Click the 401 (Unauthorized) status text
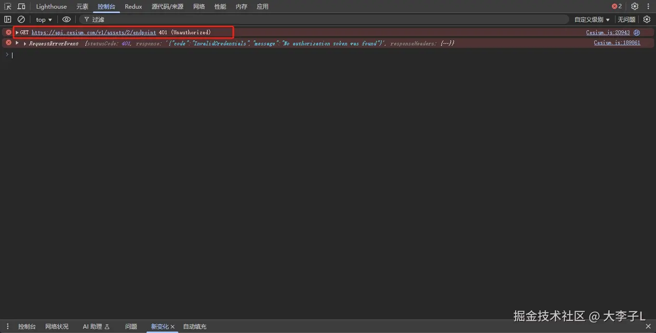The width and height of the screenshot is (656, 333). coord(185,33)
